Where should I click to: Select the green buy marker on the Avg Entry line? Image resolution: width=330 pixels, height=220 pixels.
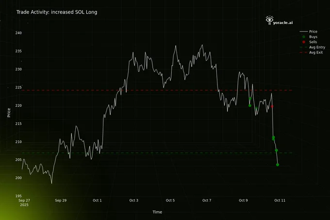click(x=276, y=151)
